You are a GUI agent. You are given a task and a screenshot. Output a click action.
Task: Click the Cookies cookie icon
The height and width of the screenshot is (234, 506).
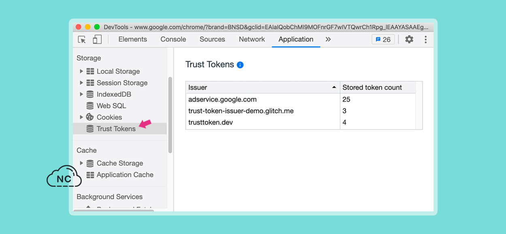pos(90,117)
